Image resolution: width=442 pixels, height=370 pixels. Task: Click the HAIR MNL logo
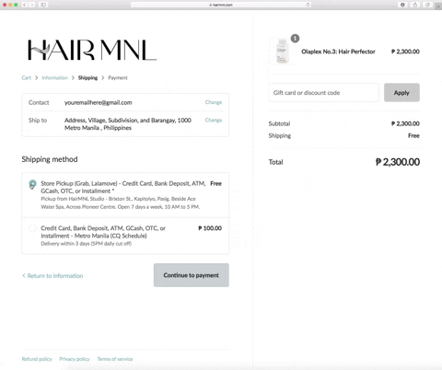coord(92,50)
